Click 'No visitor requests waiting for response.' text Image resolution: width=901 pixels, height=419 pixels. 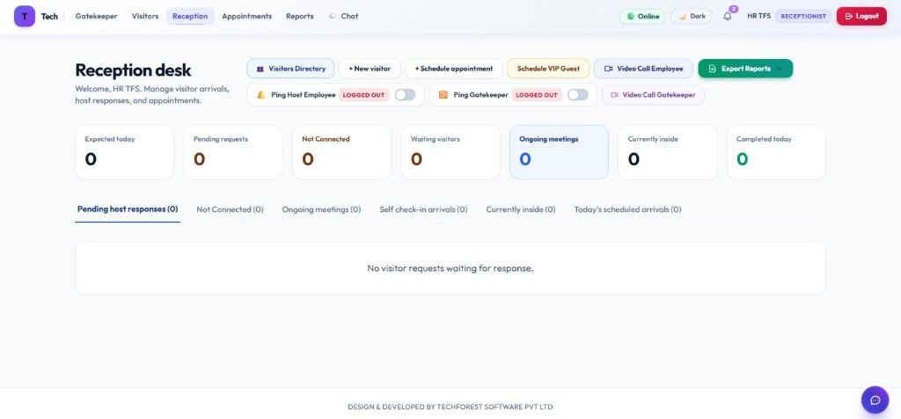(450, 268)
